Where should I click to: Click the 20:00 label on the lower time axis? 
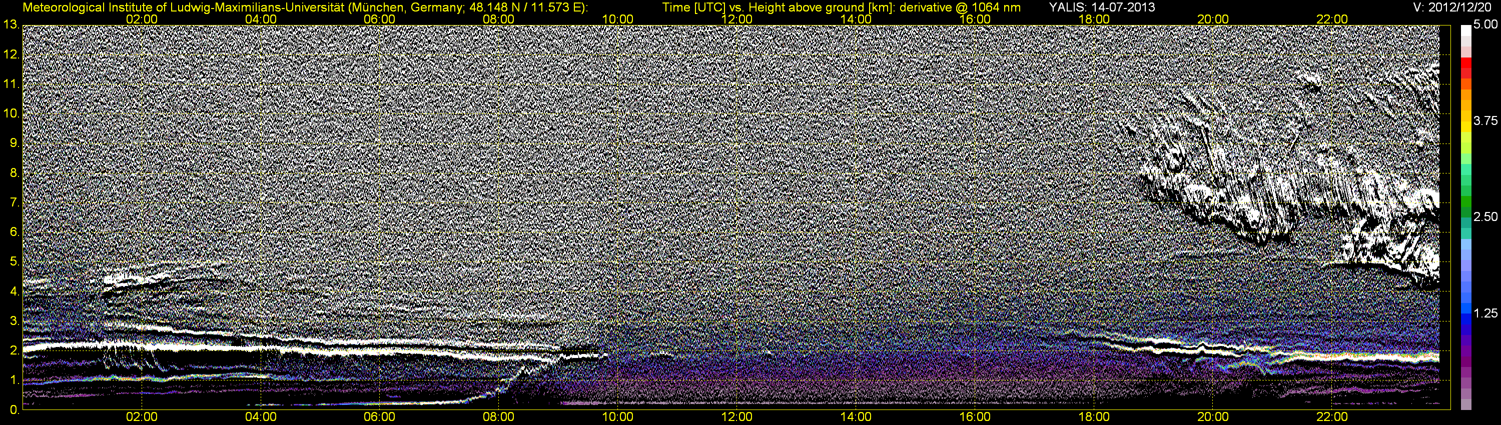coord(1213,417)
